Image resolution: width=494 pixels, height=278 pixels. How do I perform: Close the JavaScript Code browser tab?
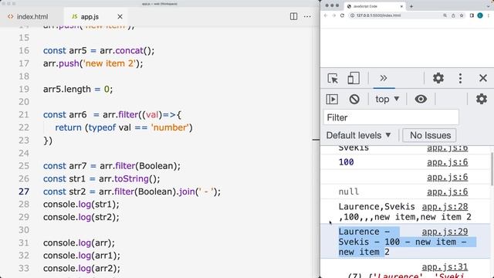tap(401, 6)
